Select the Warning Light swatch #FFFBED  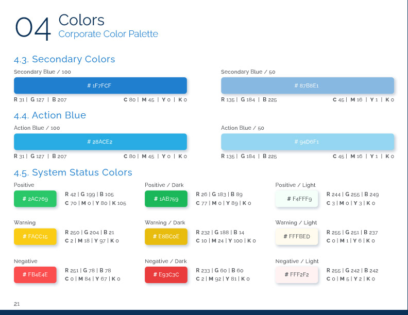click(x=297, y=237)
